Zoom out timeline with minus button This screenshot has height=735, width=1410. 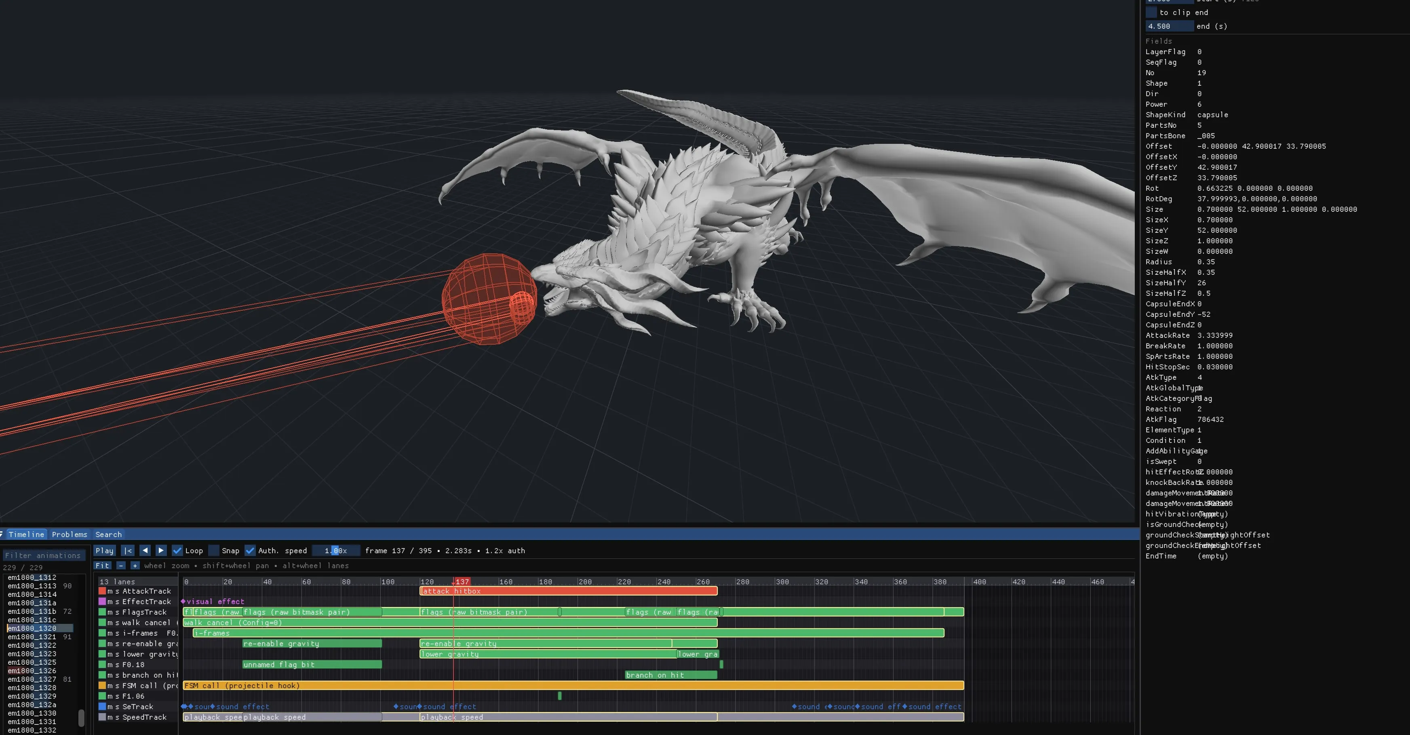(x=121, y=566)
